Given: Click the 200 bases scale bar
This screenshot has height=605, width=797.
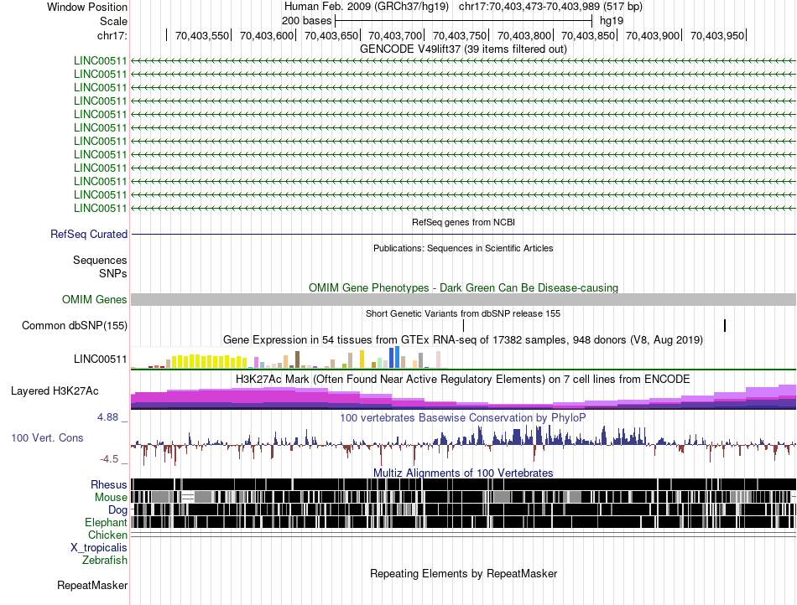Looking at the screenshot, I should [464, 20].
